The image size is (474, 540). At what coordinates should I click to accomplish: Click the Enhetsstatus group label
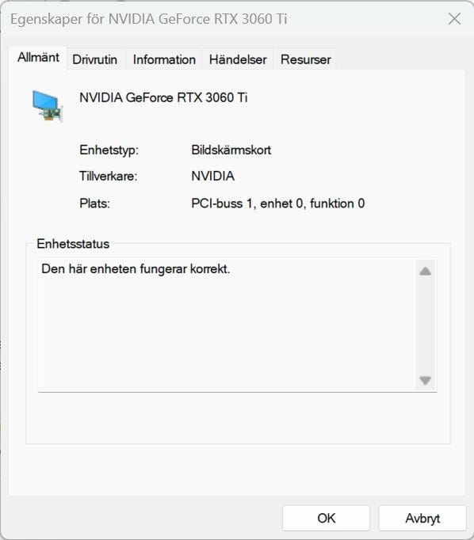click(73, 244)
